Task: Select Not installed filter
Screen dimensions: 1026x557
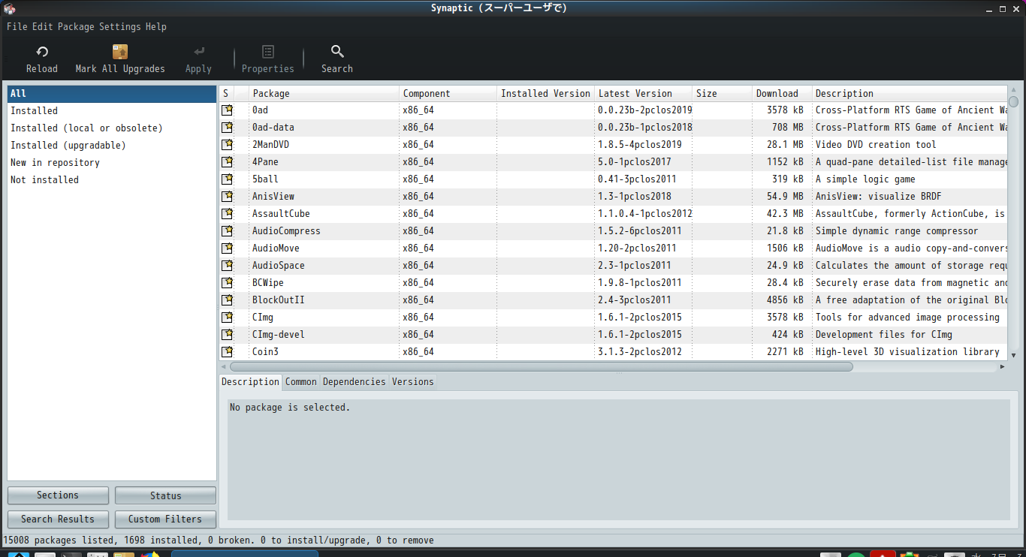Action: (112, 179)
